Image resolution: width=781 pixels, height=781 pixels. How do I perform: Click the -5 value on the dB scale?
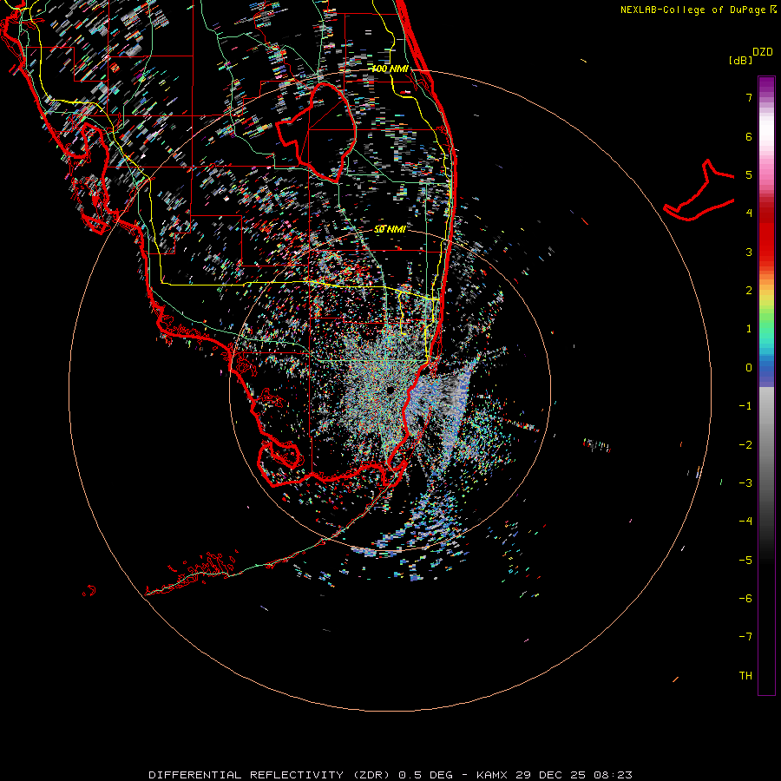(x=745, y=560)
